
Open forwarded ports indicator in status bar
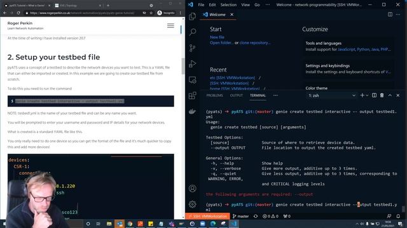[x=287, y=216]
